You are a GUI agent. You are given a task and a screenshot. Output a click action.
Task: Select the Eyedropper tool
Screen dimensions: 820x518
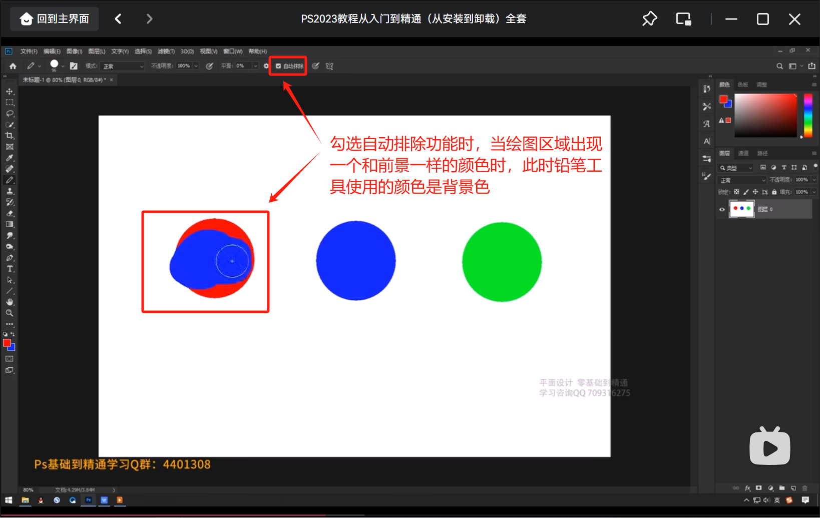(10, 158)
